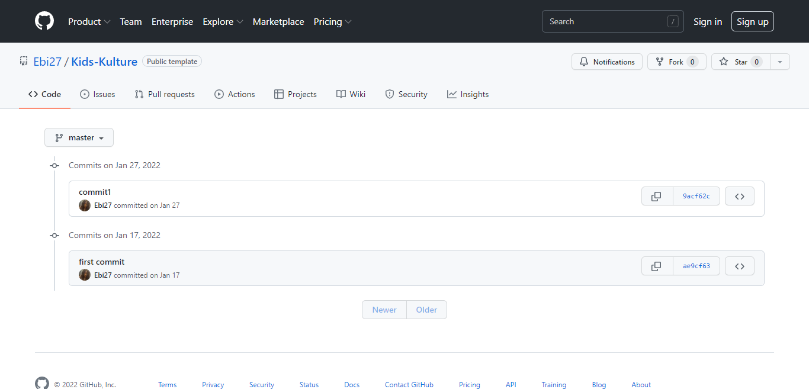
Task: Open the Team page
Action: pyautogui.click(x=131, y=21)
